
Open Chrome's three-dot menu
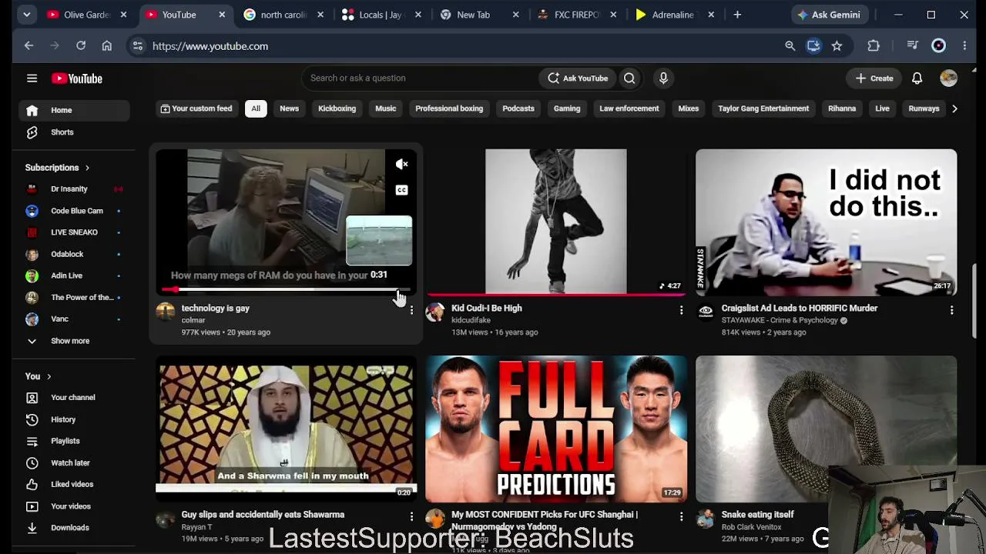(x=964, y=46)
